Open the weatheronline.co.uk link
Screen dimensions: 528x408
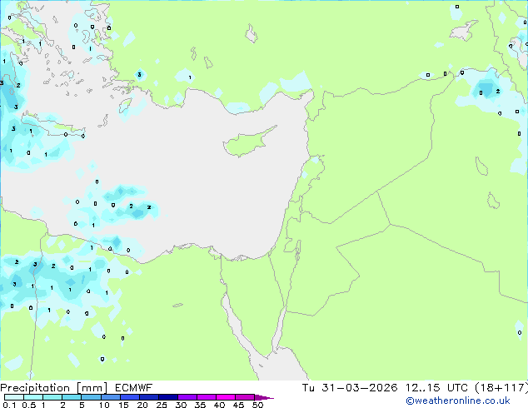pos(458,401)
